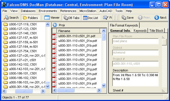Click PDF icon of u000-301-110 c501_01b.pdf

coord(55,45)
